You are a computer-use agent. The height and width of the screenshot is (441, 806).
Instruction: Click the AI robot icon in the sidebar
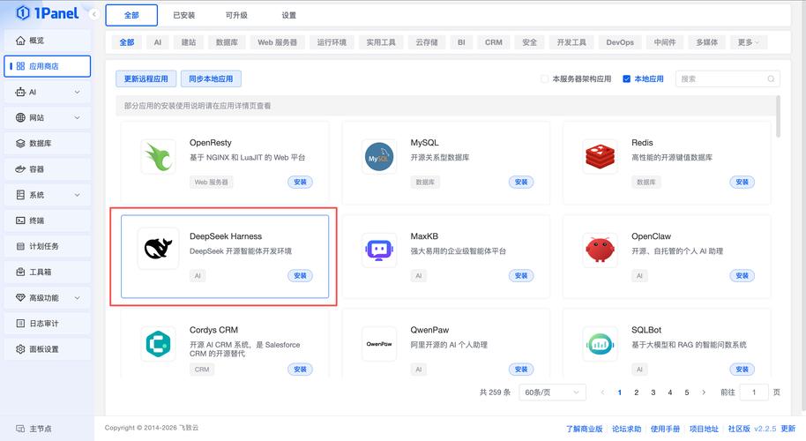point(20,92)
